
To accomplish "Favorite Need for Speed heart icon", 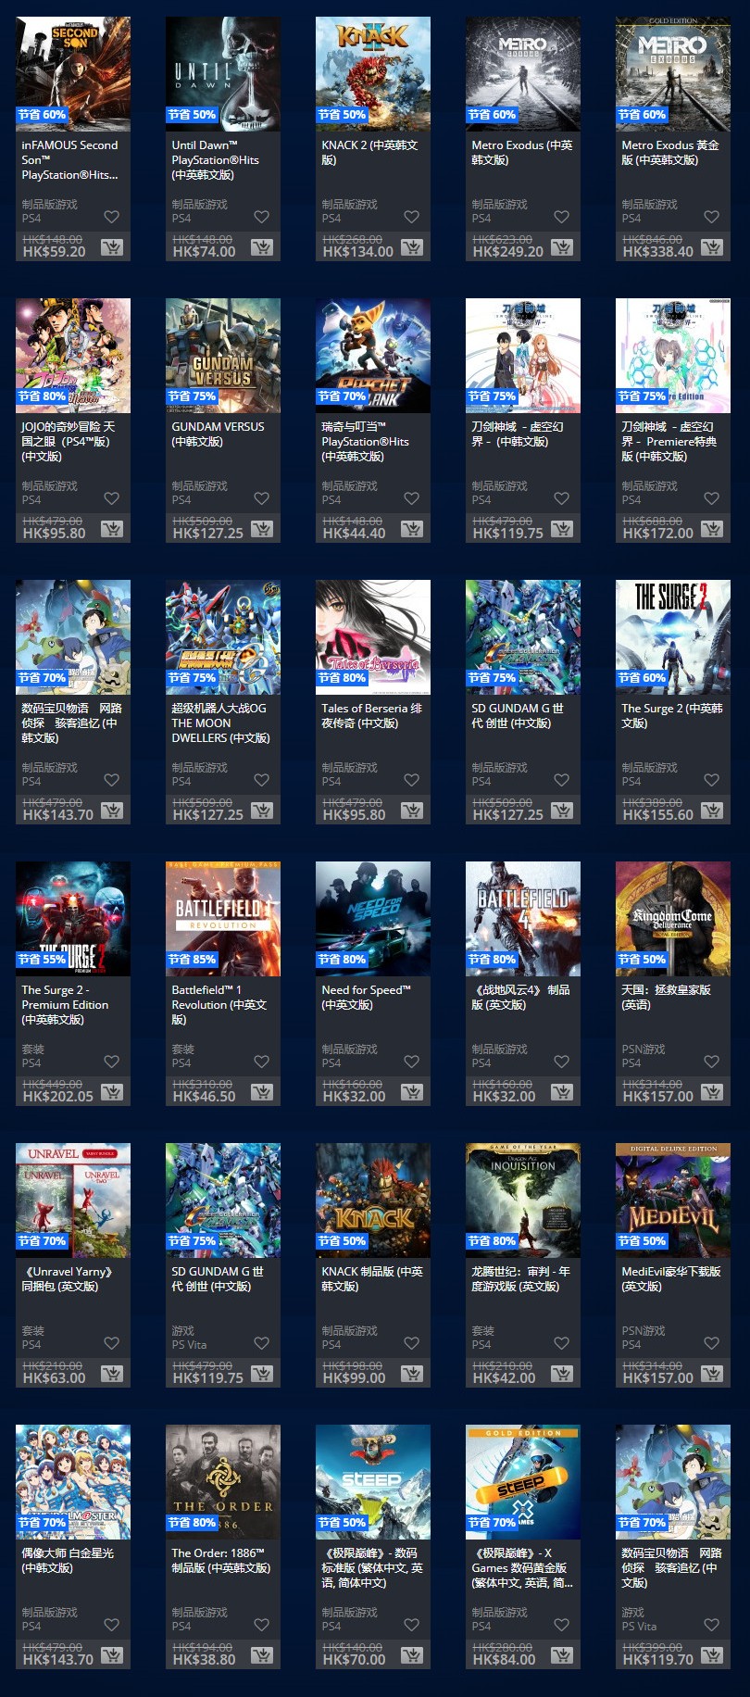I will click(x=412, y=1062).
